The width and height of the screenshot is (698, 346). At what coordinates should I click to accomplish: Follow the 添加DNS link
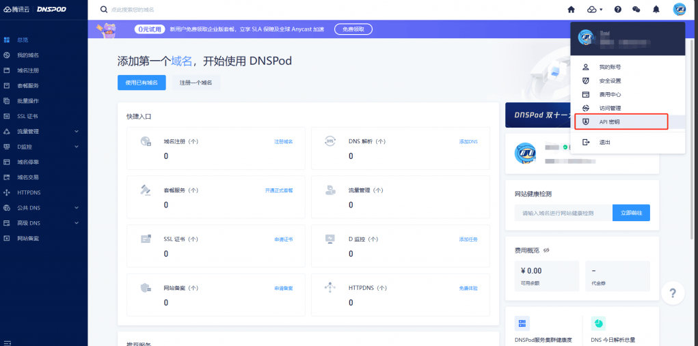pos(468,142)
